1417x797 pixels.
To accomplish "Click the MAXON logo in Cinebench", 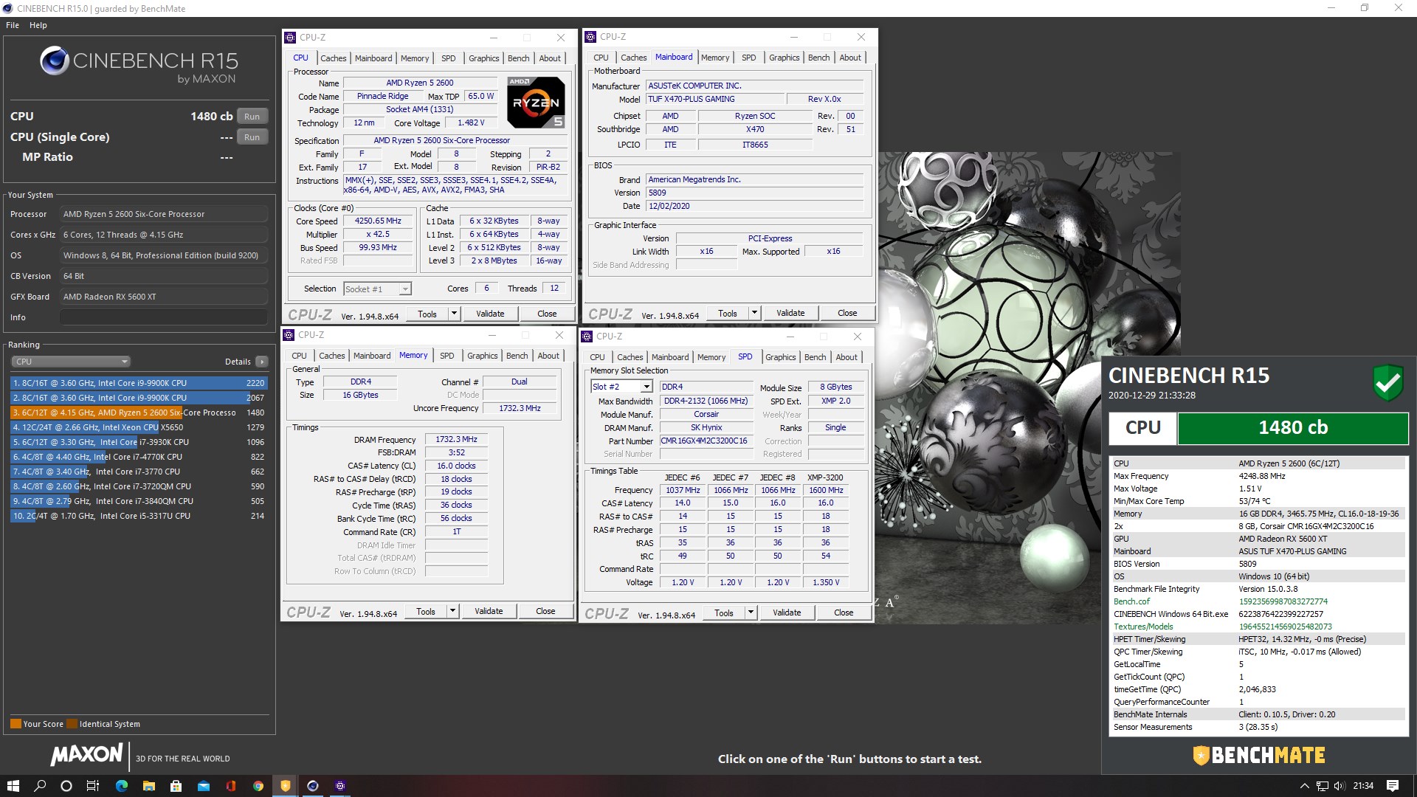I will coord(86,754).
